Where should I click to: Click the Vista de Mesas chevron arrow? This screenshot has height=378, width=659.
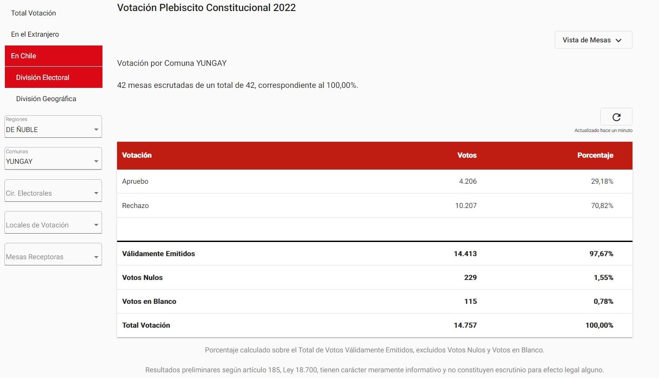pyautogui.click(x=618, y=40)
